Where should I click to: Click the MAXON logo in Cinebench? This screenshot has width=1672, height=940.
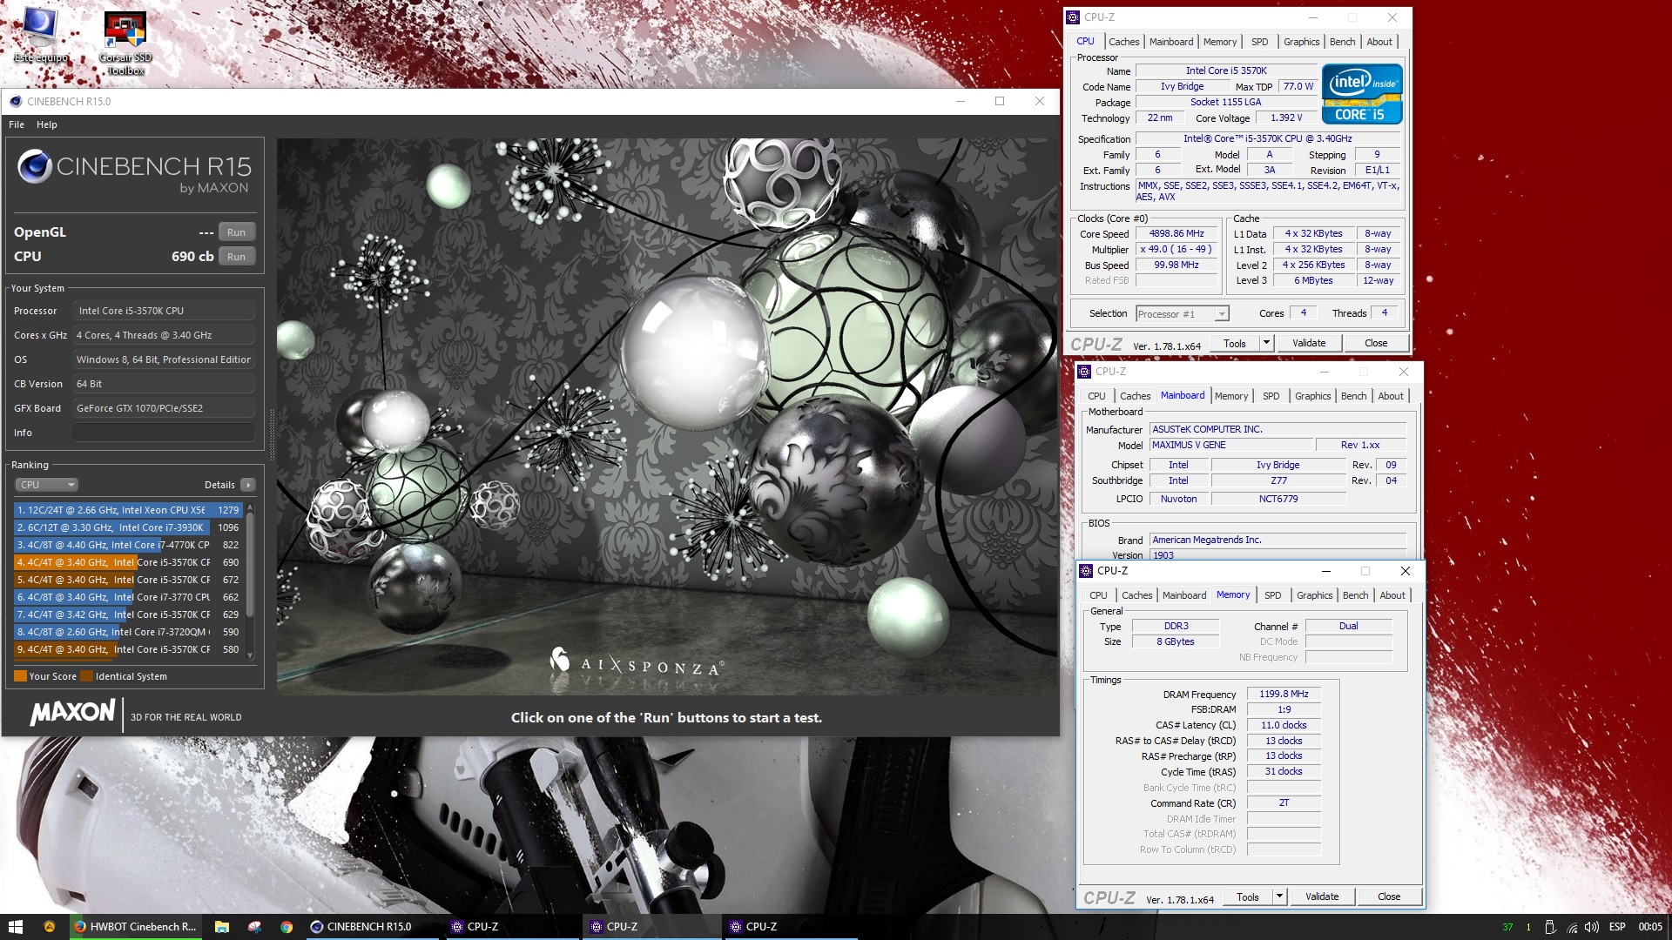73,713
